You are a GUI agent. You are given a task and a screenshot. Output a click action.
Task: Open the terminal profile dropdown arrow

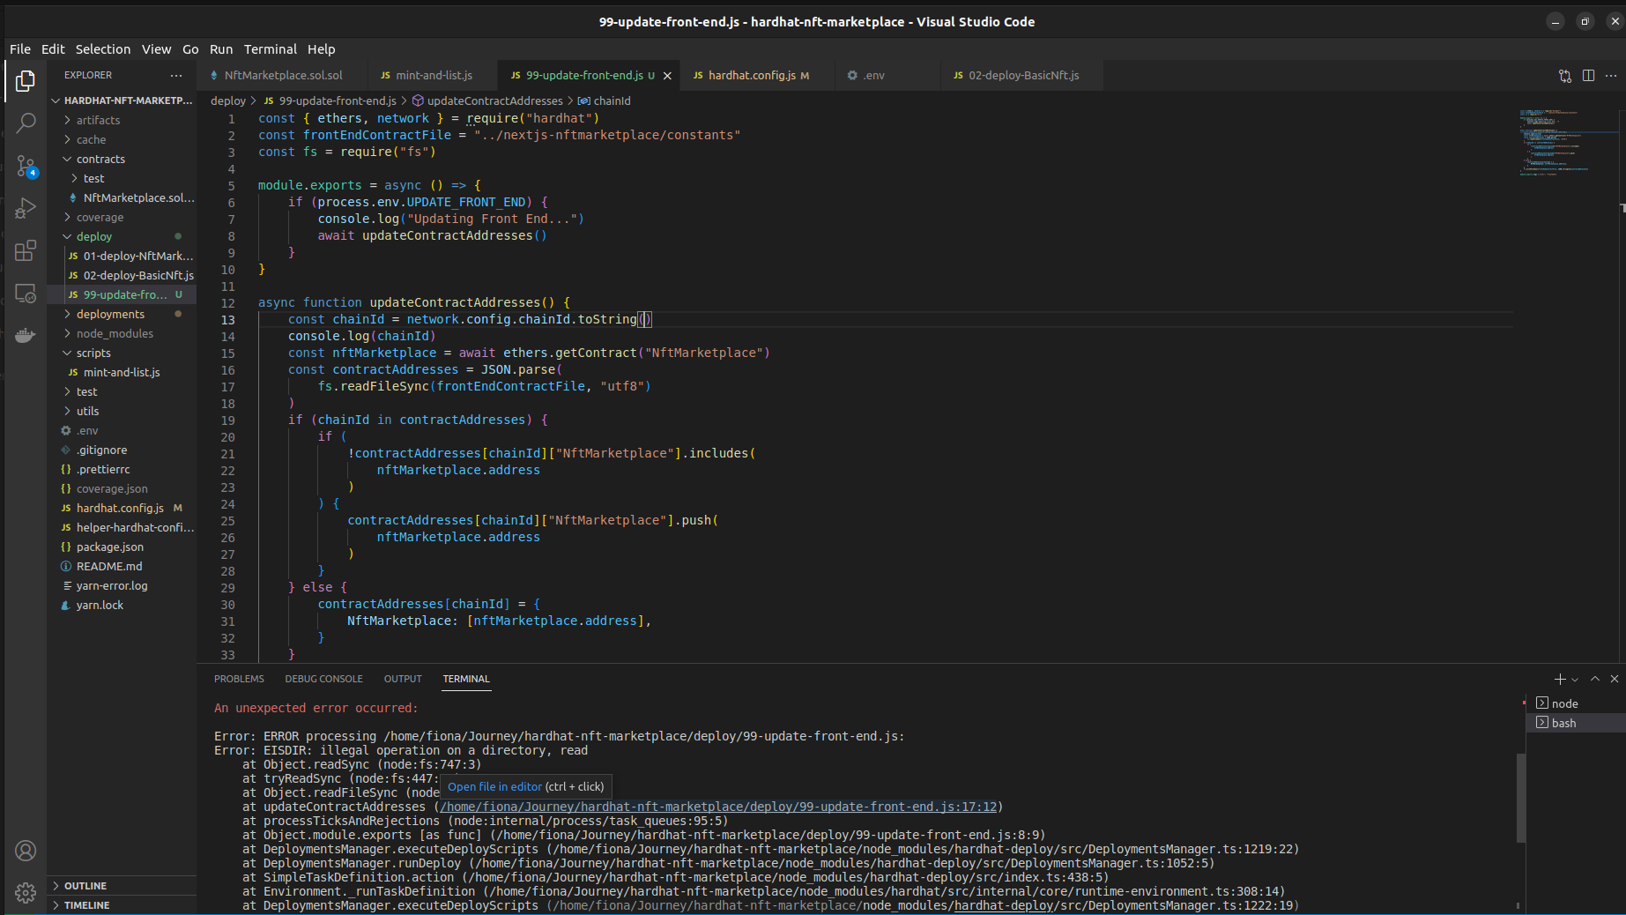1573,679
